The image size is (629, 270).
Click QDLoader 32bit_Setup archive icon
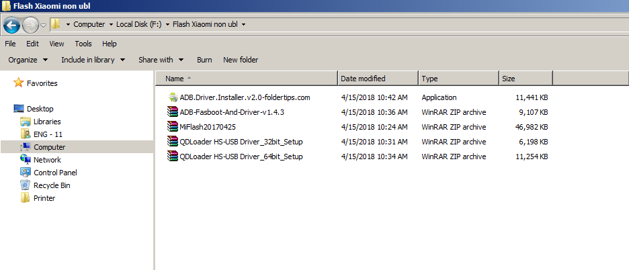click(x=173, y=142)
